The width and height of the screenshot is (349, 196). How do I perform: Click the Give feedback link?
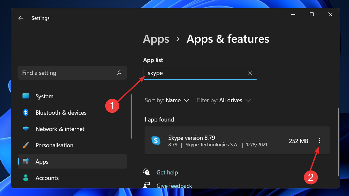point(174,186)
